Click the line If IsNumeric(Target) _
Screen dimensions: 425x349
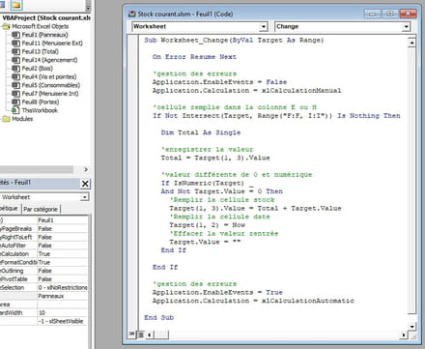(208, 183)
